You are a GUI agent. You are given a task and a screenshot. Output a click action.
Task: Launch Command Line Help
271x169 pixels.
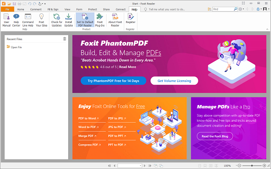tap(28, 20)
